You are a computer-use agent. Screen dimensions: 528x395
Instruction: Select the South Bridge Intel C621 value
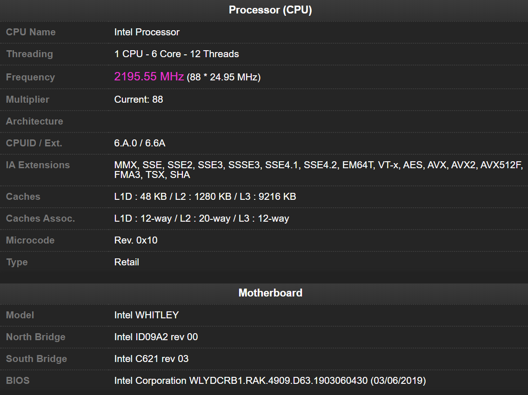(x=151, y=359)
